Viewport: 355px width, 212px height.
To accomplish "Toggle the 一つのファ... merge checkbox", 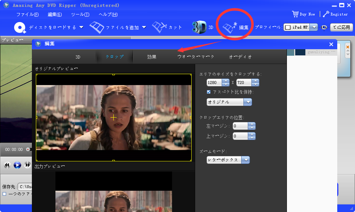I will [4, 194].
